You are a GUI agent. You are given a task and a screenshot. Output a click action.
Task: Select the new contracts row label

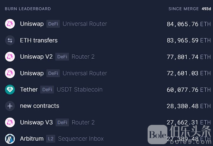pos(39,106)
